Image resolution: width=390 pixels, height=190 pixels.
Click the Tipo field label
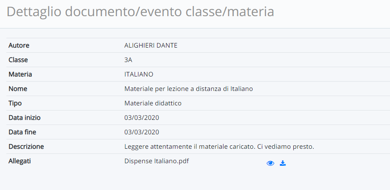pyautogui.click(x=15, y=103)
